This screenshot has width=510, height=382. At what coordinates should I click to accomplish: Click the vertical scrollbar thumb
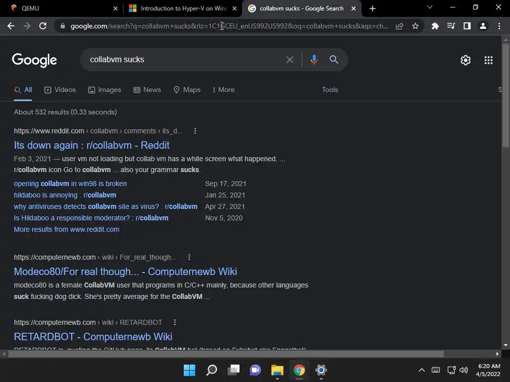(505, 95)
